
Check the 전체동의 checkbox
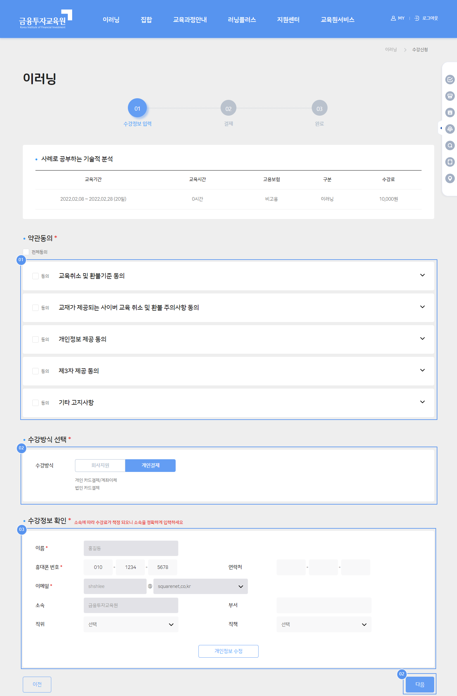tap(26, 252)
